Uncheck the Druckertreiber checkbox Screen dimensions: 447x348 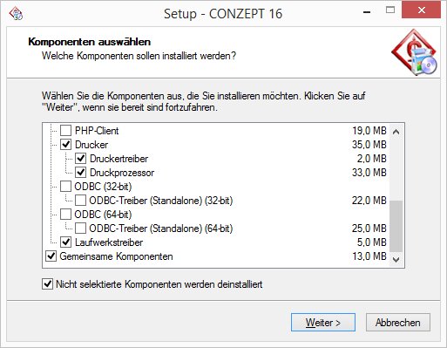click(80, 159)
